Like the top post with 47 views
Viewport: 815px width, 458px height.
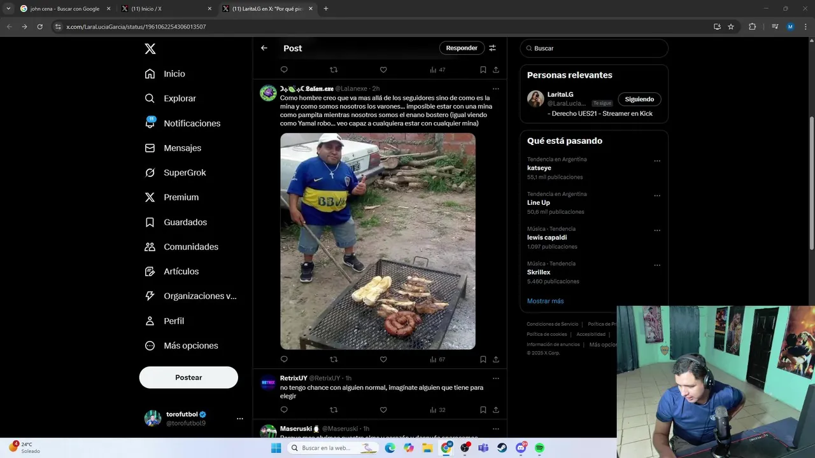pos(383,69)
